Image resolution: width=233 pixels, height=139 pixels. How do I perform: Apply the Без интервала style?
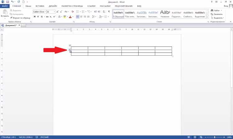click(x=130, y=14)
